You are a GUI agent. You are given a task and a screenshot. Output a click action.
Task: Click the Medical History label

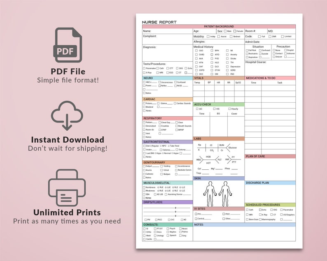tap(203, 47)
